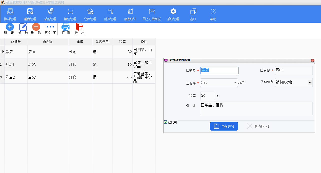Select 分店1 table cell
321x173 pixels.
16,64
